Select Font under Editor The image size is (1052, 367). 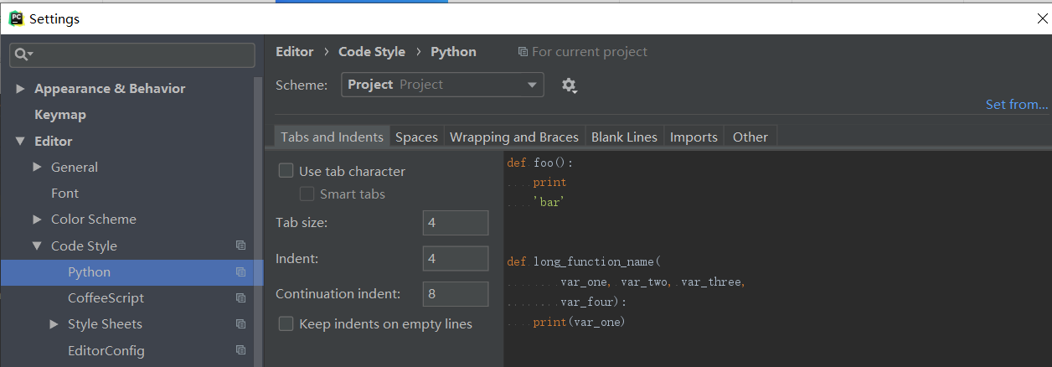pyautogui.click(x=64, y=194)
